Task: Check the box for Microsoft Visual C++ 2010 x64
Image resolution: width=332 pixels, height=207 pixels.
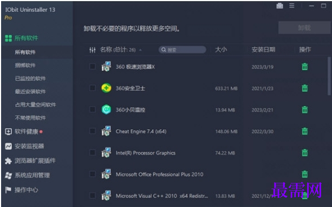Action: (x=92, y=196)
